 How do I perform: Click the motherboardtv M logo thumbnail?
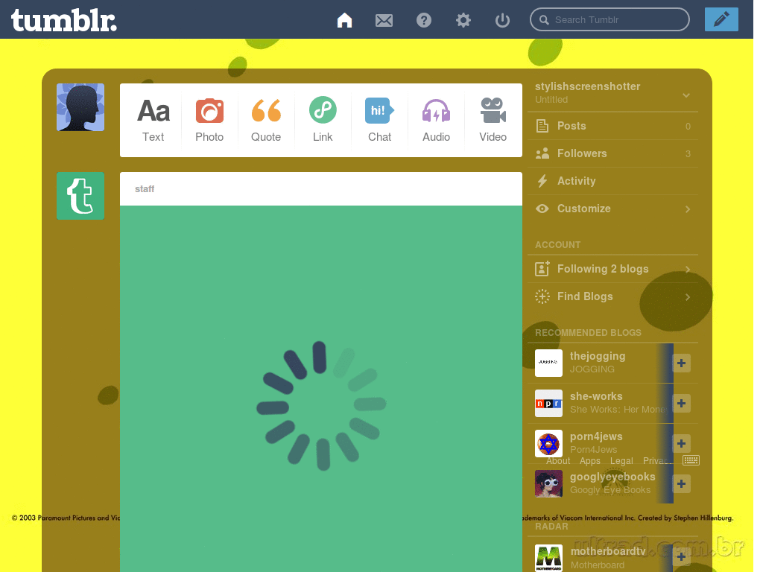[548, 557]
